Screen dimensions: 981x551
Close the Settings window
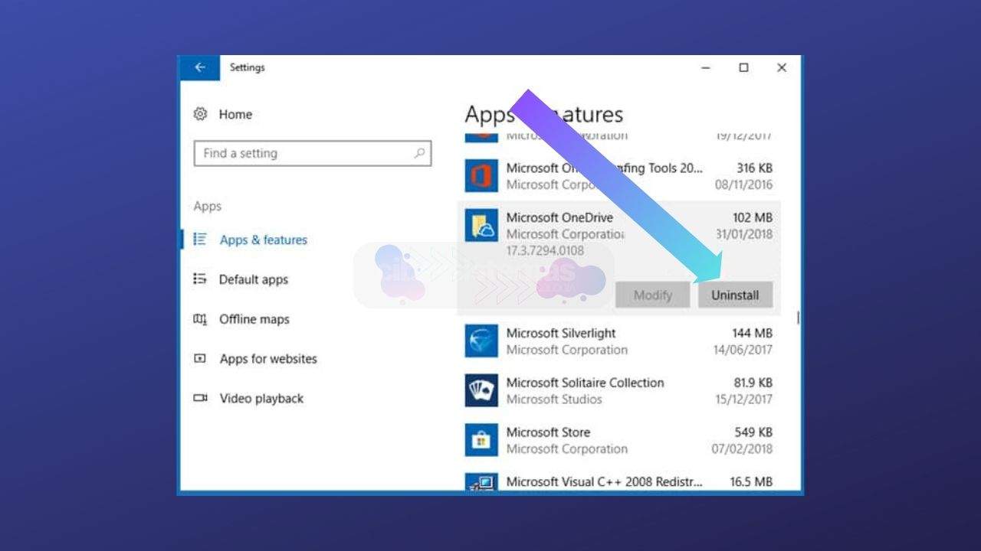782,67
